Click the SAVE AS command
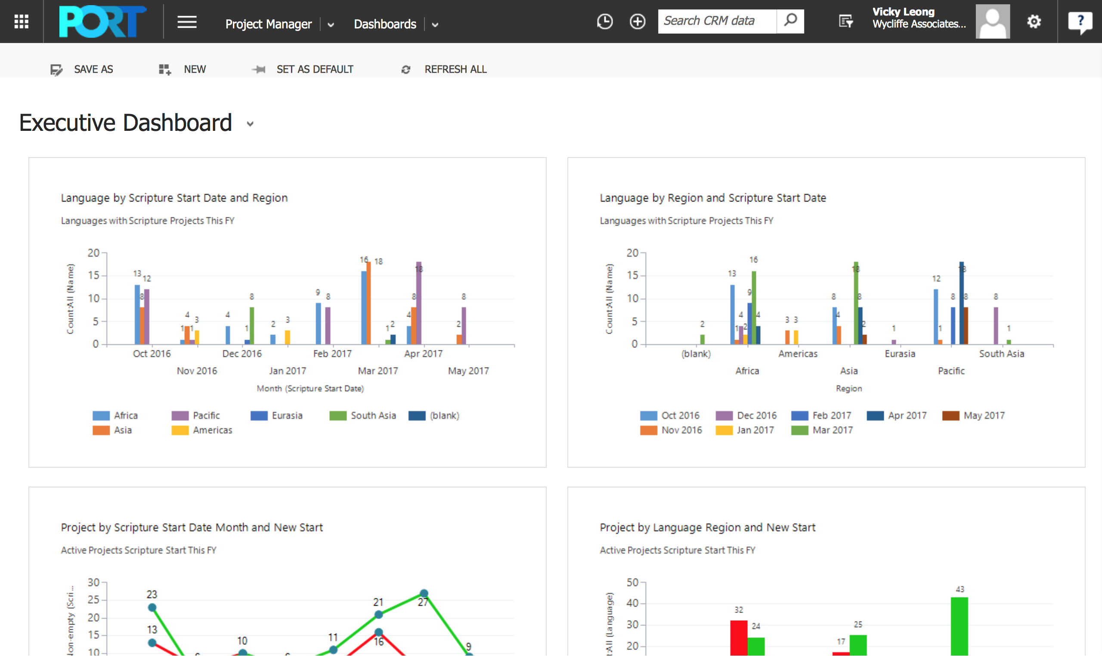This screenshot has width=1102, height=656. [94, 69]
